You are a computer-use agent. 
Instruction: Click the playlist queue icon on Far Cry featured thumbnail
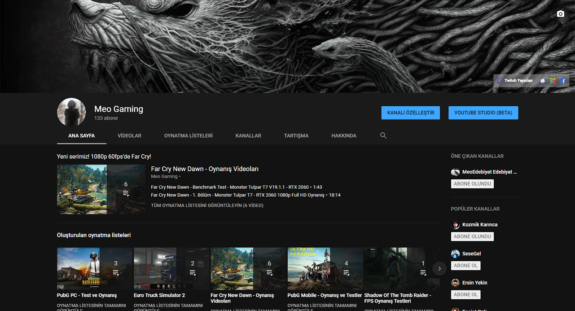tap(126, 194)
